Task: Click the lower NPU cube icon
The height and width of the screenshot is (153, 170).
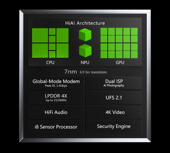Action: [x=85, y=51]
